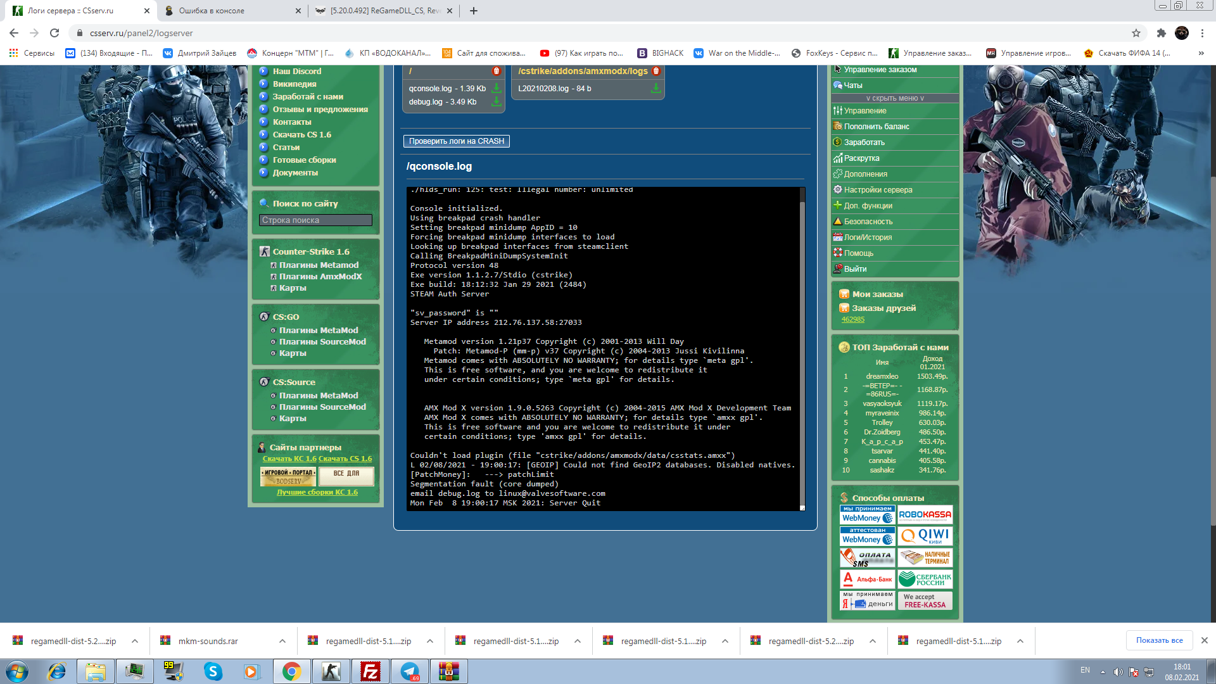Image resolution: width=1216 pixels, height=684 pixels.
Task: Delete the /cstrike/addons/amxmodx/logs folder trash icon
Action: point(656,71)
